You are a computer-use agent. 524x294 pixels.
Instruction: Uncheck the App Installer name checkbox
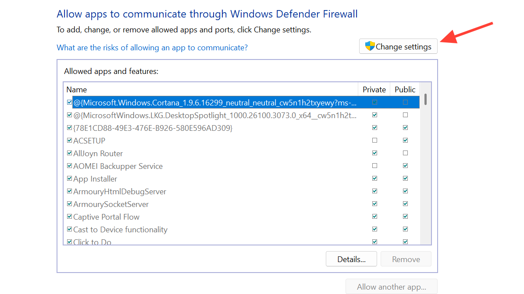[69, 178]
